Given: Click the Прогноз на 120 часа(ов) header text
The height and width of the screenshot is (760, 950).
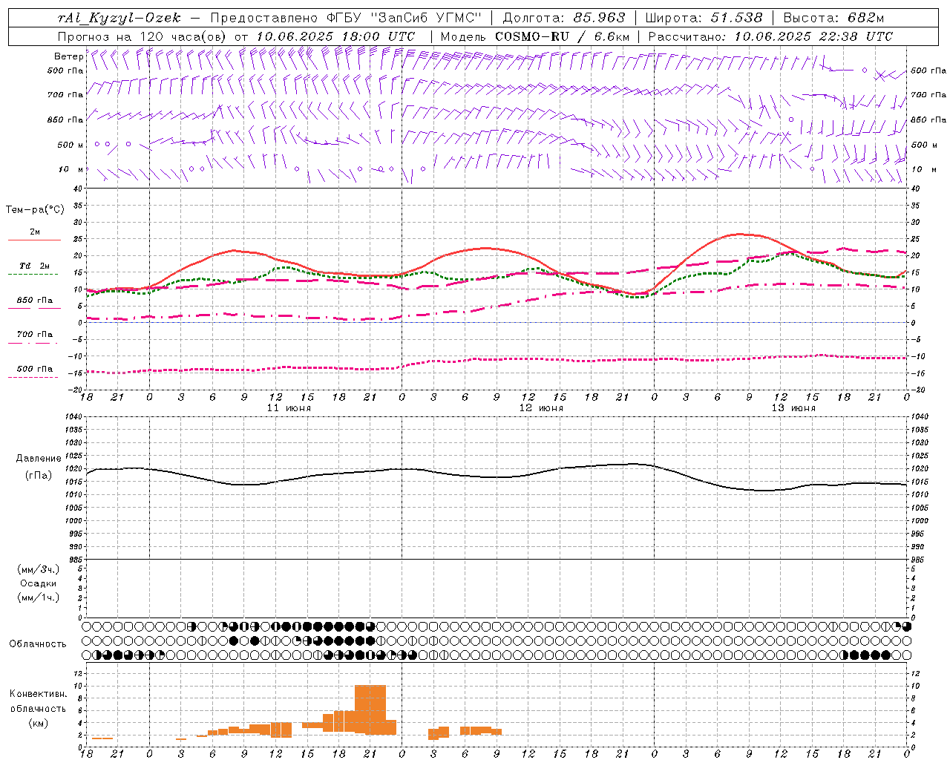Looking at the screenshot, I should (x=143, y=36).
